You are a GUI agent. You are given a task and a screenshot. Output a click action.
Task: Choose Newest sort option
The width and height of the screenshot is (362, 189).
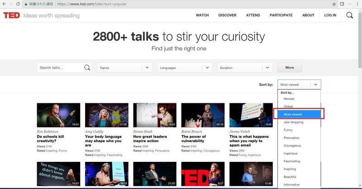(289, 99)
